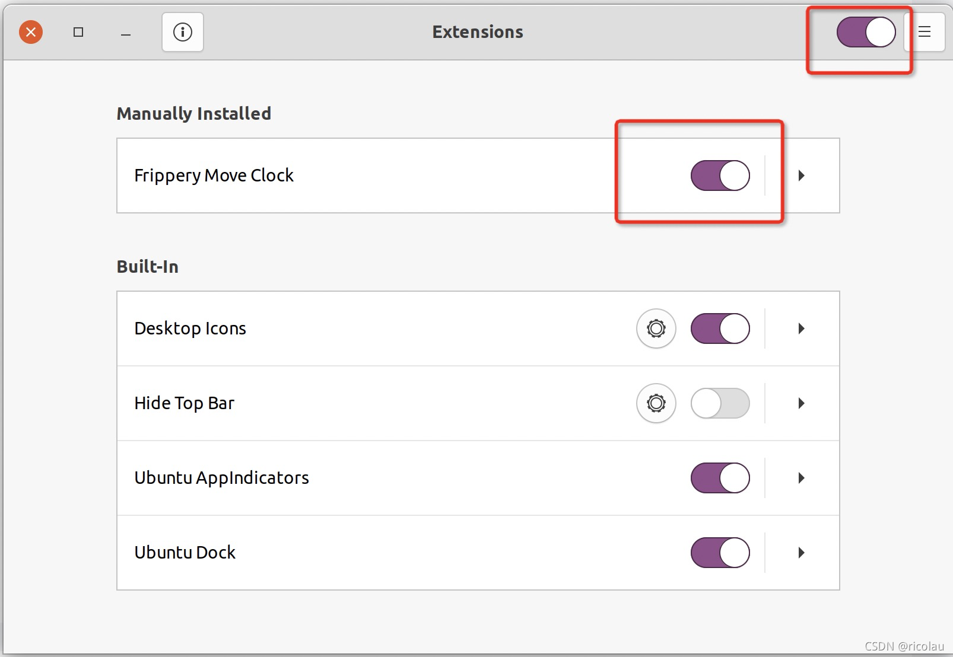Open Desktop Icons settings gear
The height and width of the screenshot is (657, 953).
pos(656,328)
